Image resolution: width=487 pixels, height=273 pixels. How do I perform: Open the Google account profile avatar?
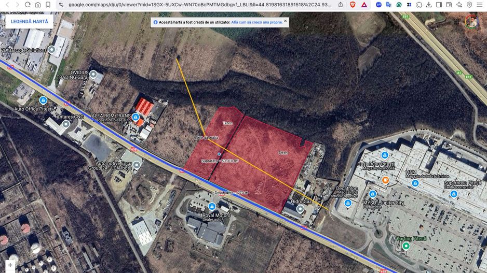point(470,21)
